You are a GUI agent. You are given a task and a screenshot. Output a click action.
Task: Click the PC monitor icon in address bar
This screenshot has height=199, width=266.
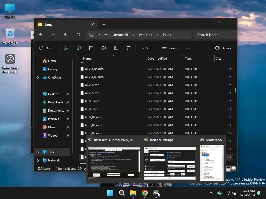click(x=91, y=35)
